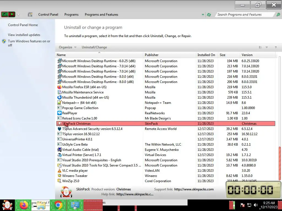Go forward with the green right arrow
The width and height of the screenshot is (282, 211).
point(12,14)
